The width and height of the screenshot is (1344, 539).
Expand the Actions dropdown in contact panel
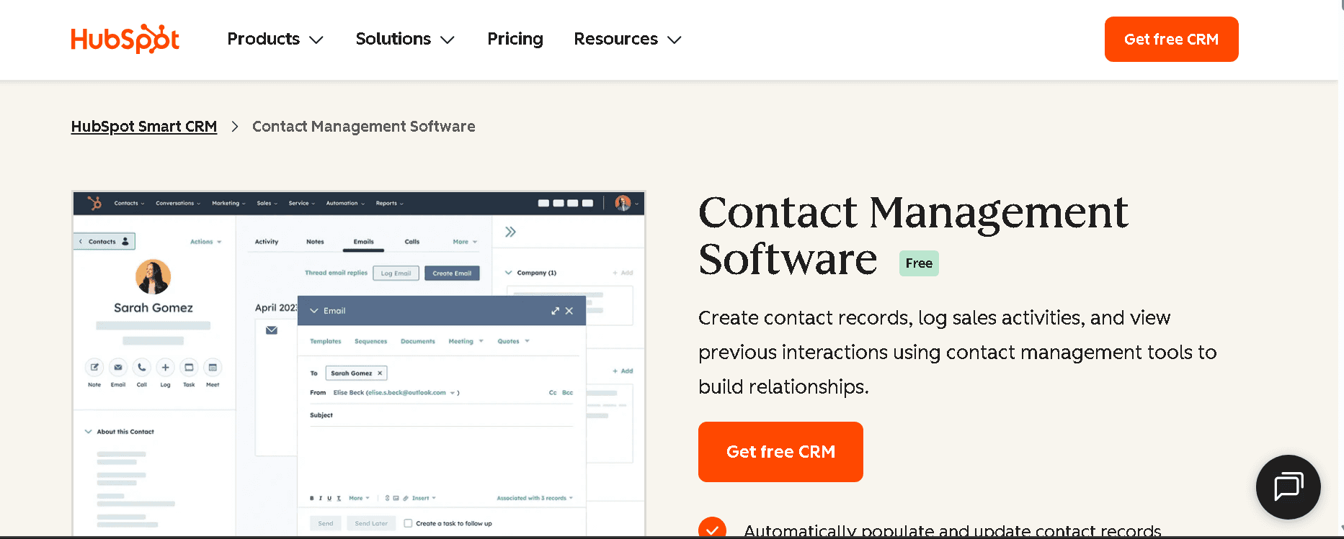[x=206, y=242]
